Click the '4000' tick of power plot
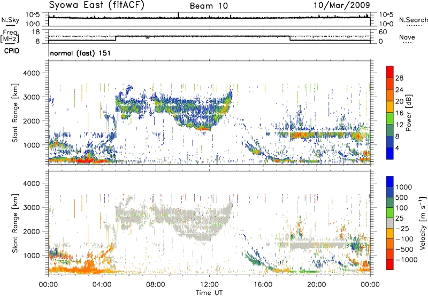Image resolution: width=428 pixels, height=296 pixels. click(31, 73)
